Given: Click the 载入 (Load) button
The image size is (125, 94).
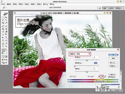Looking at the screenshot, I should coord(113,63).
